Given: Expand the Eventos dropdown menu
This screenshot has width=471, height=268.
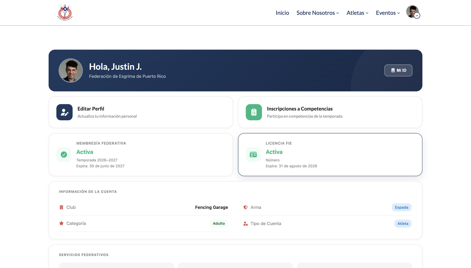Looking at the screenshot, I should 388,13.
